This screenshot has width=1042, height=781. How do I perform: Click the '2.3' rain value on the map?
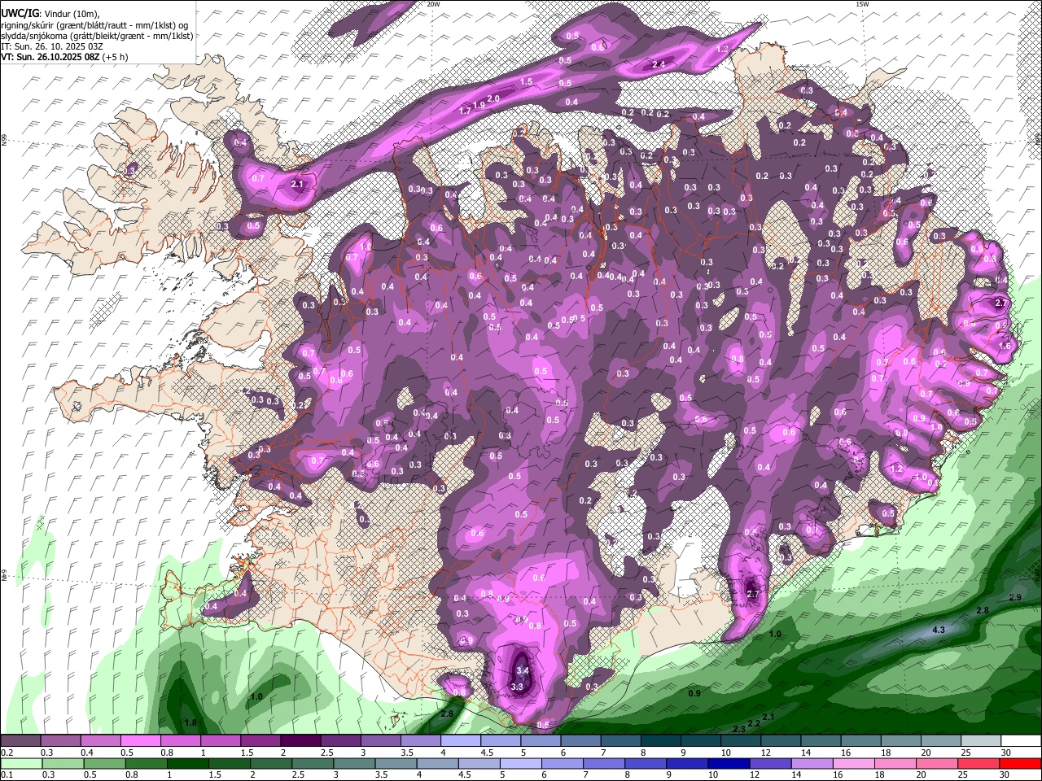739,728
